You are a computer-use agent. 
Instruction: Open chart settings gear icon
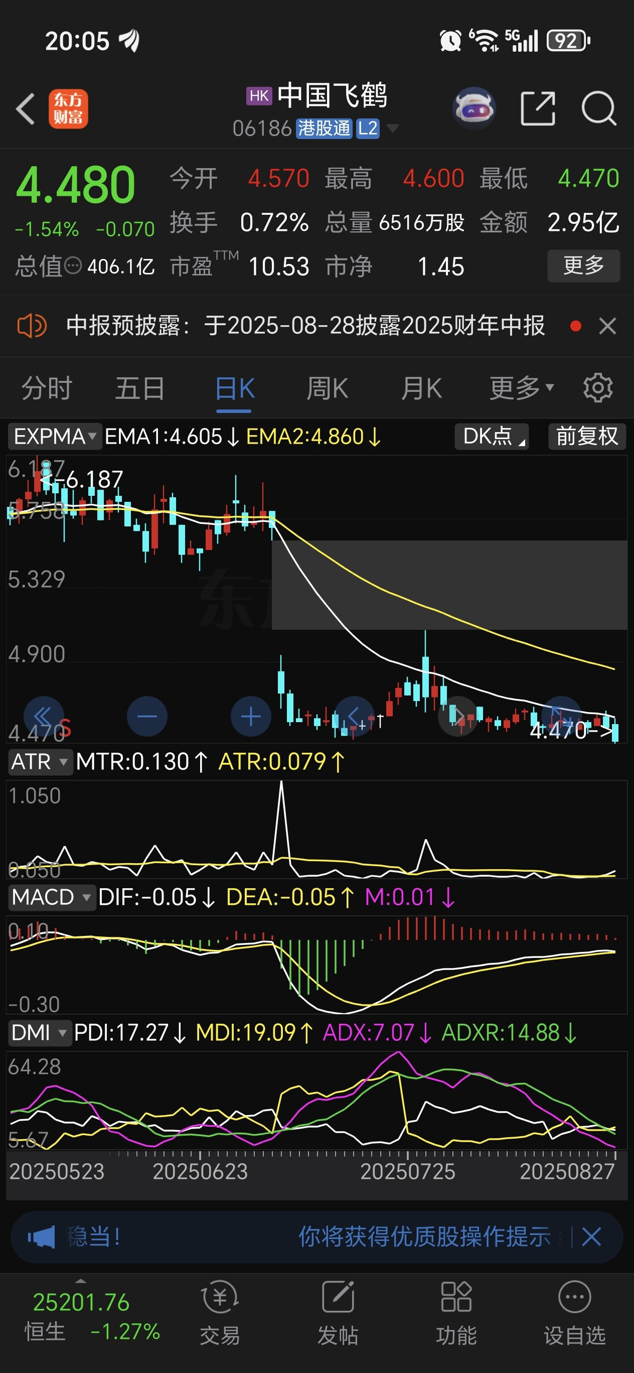[x=598, y=388]
